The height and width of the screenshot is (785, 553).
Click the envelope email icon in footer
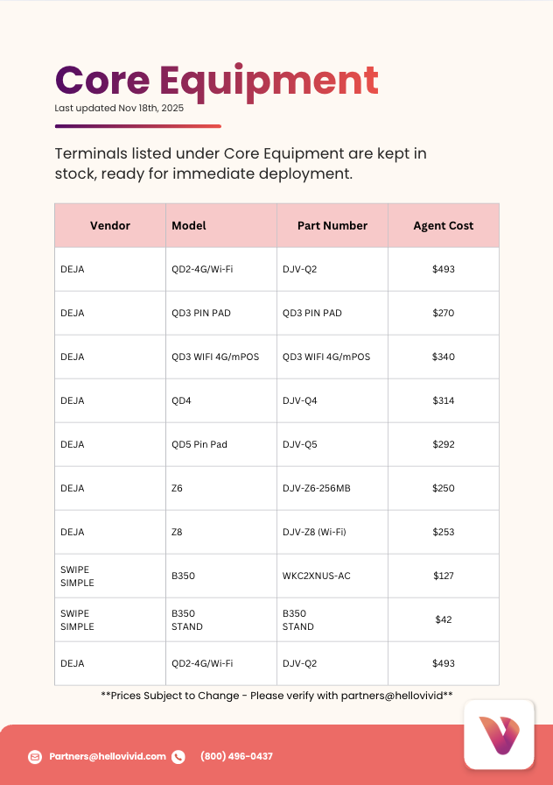[x=35, y=757]
